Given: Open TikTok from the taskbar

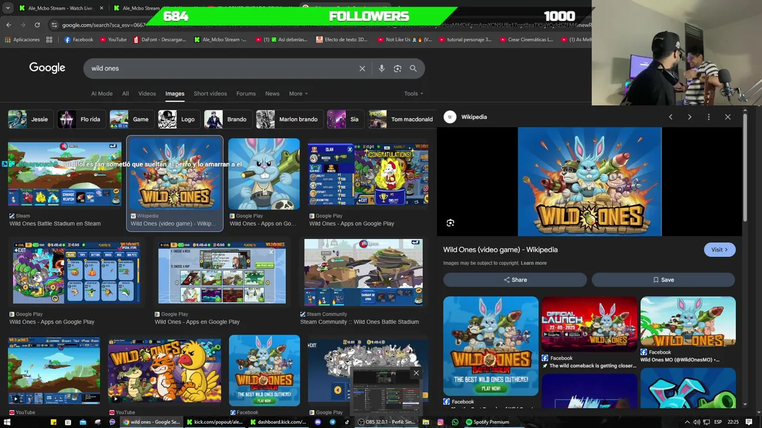Looking at the screenshot, I should point(347,422).
